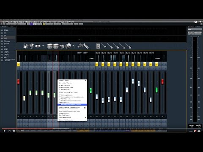Screen dimensions: 203x152
Task: Open the video title link
Action: (x=38, y=22)
